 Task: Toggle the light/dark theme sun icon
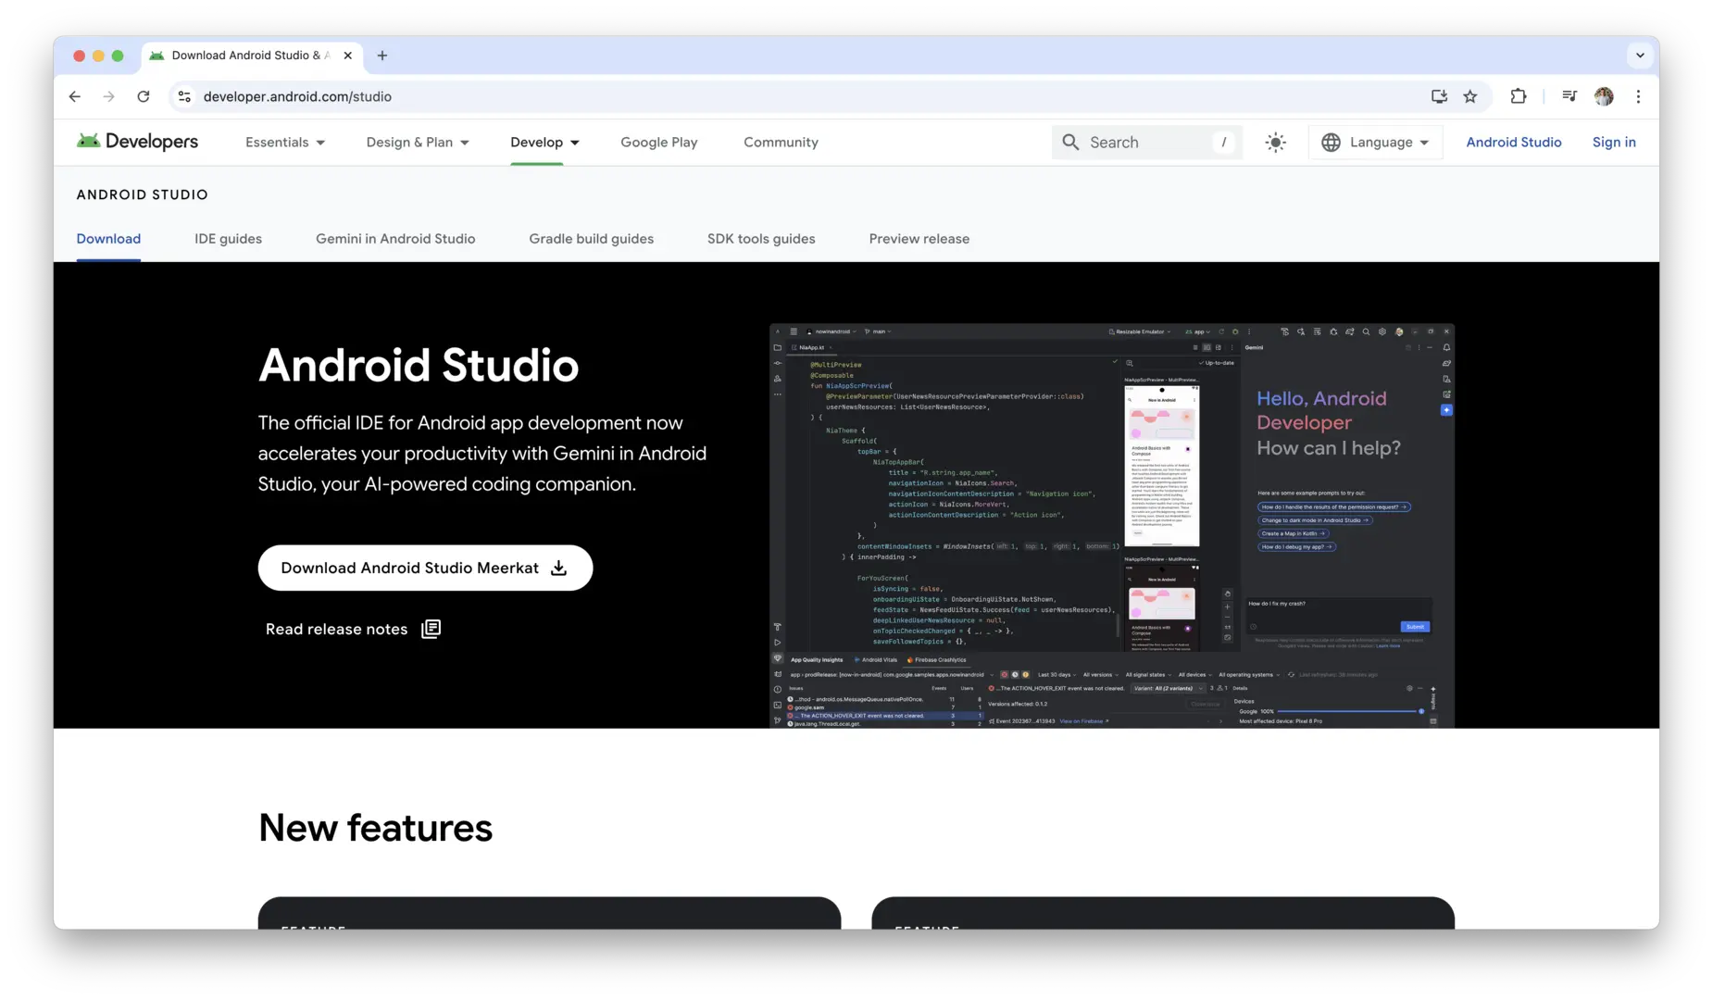coord(1276,143)
